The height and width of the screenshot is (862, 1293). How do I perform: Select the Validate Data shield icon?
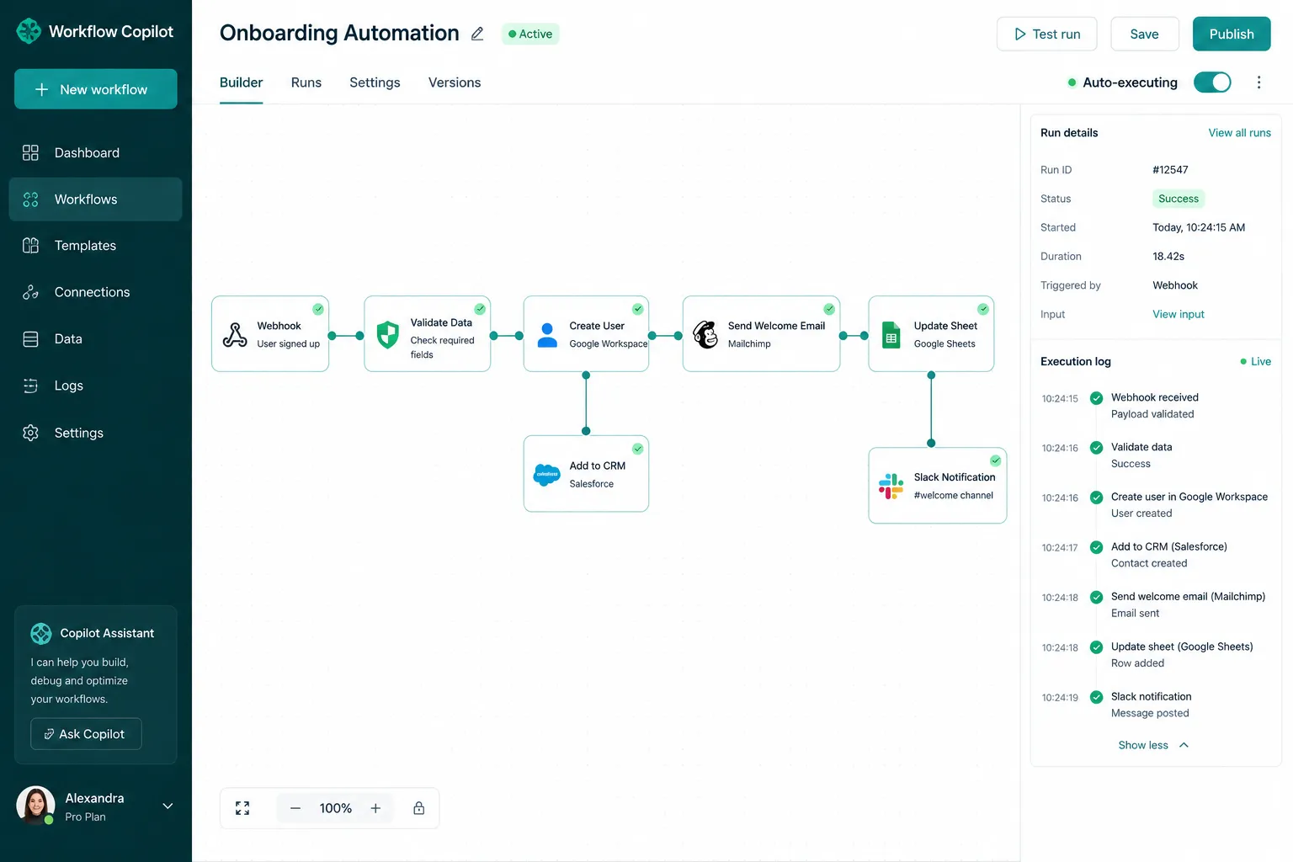point(387,334)
